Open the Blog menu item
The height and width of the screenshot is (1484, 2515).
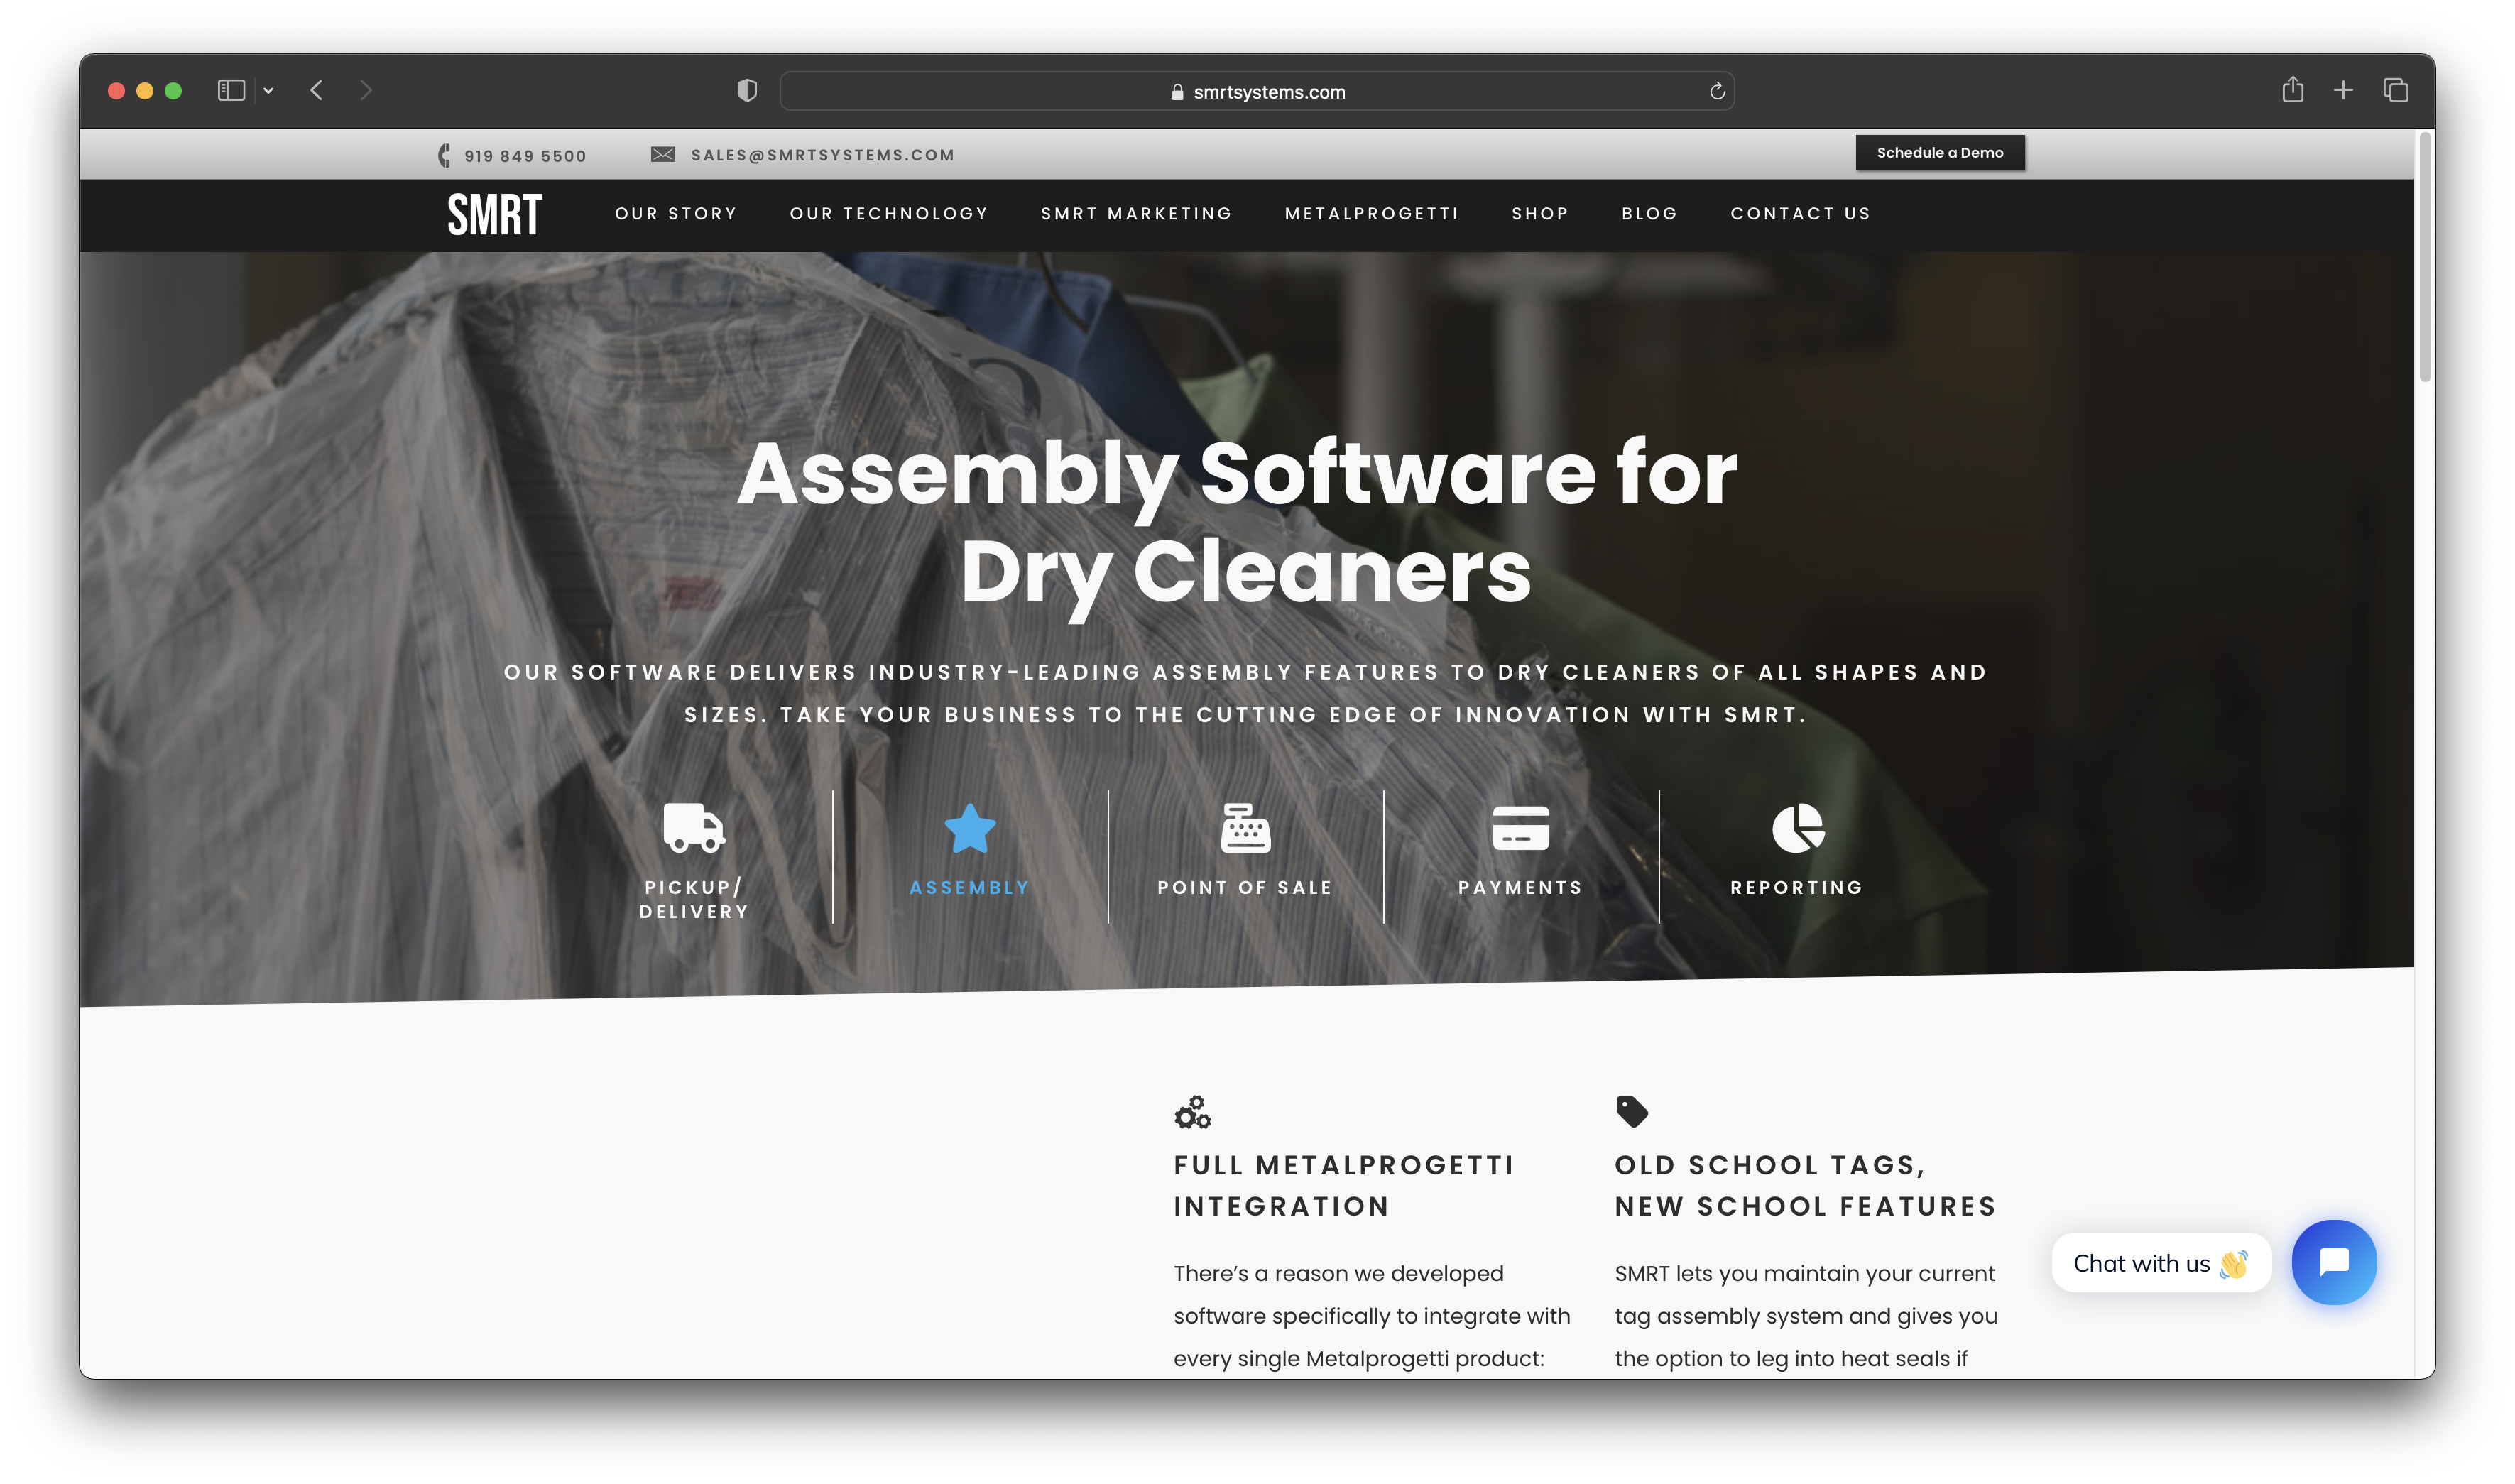point(1650,214)
